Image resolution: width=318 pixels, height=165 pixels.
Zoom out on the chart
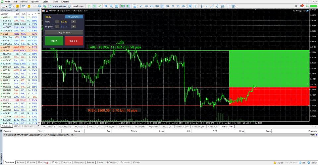pyautogui.click(x=111, y=6)
